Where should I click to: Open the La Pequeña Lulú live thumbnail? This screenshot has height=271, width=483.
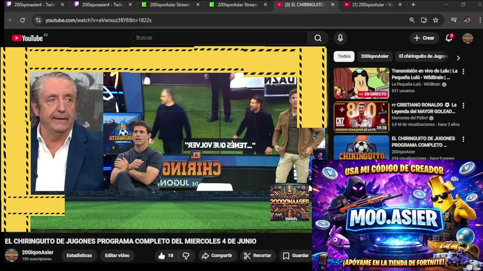361,83
